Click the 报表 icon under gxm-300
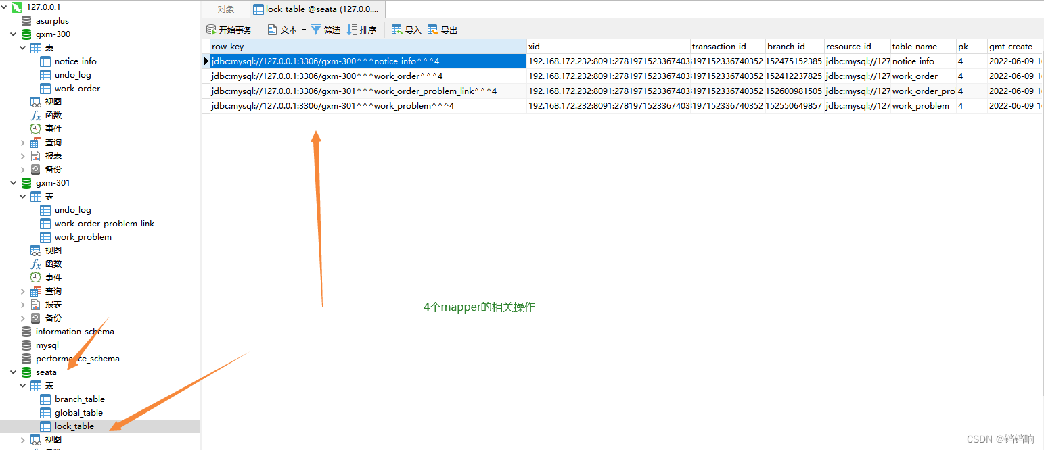Viewport: 1044px width, 450px height. click(36, 156)
